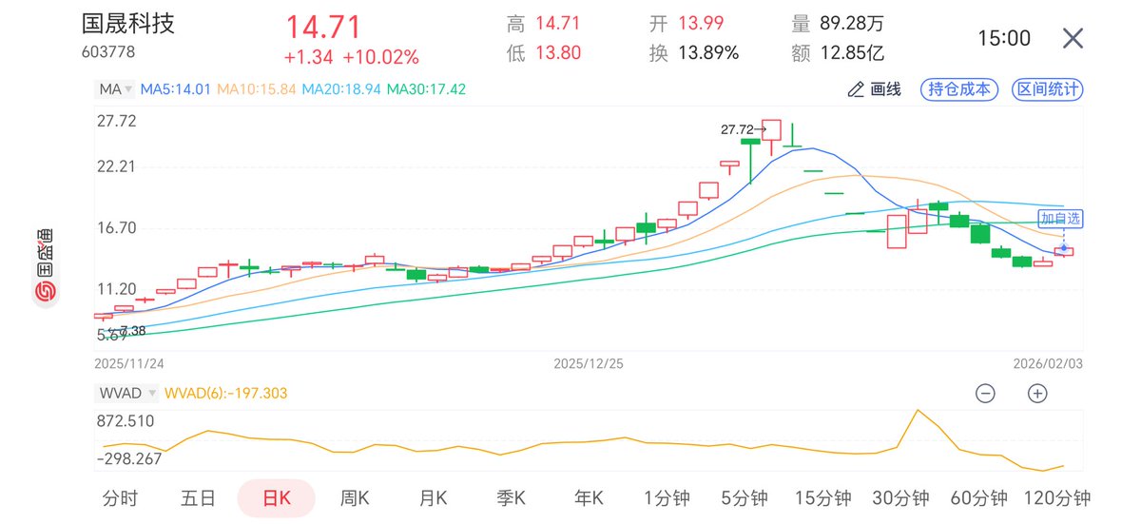
Task: Add stock via 加自选 label
Action: pyautogui.click(x=1060, y=219)
